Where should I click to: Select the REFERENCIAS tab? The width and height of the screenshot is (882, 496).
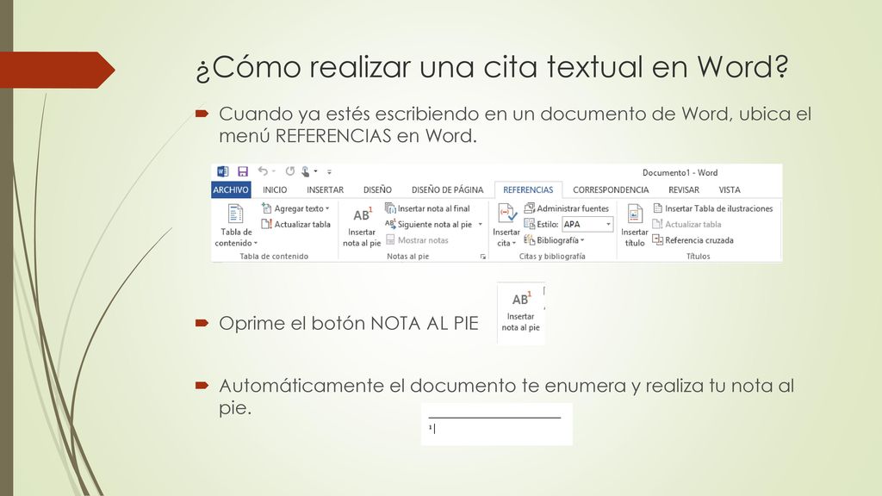tap(528, 190)
